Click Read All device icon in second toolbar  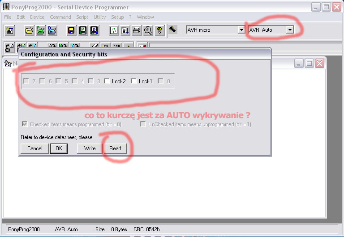pyautogui.click(x=9, y=47)
